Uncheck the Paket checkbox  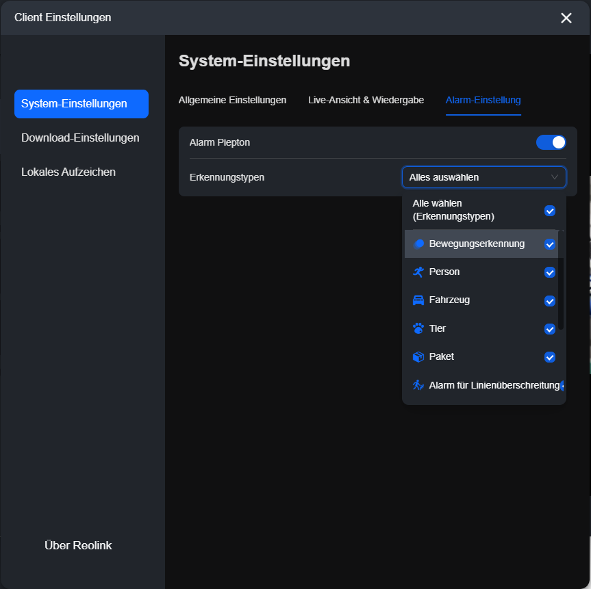549,357
